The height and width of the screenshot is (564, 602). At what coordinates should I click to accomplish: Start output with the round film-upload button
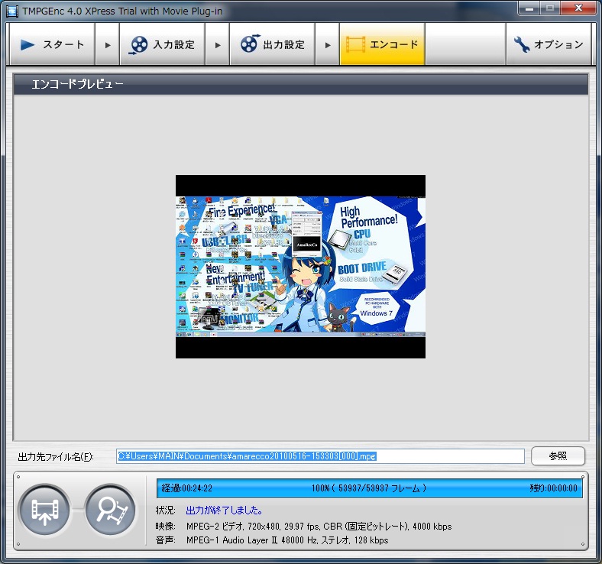[44, 510]
